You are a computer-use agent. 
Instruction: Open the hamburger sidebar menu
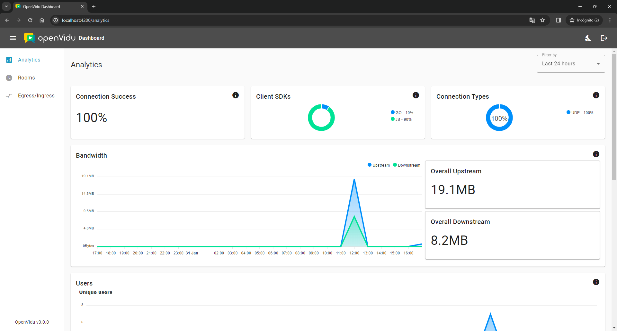(13, 38)
